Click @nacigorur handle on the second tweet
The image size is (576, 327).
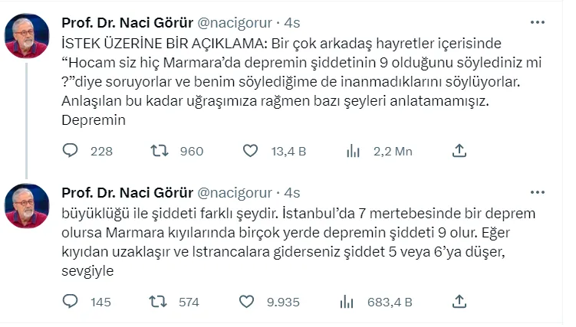(x=237, y=191)
